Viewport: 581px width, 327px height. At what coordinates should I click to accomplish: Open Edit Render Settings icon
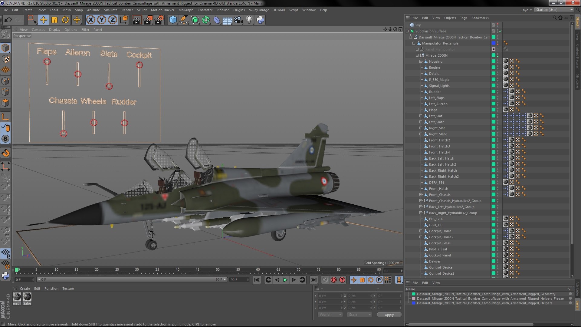159,20
